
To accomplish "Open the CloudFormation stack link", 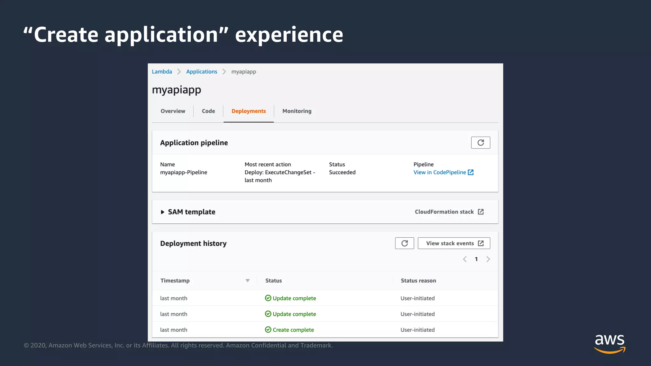I will tap(444, 212).
